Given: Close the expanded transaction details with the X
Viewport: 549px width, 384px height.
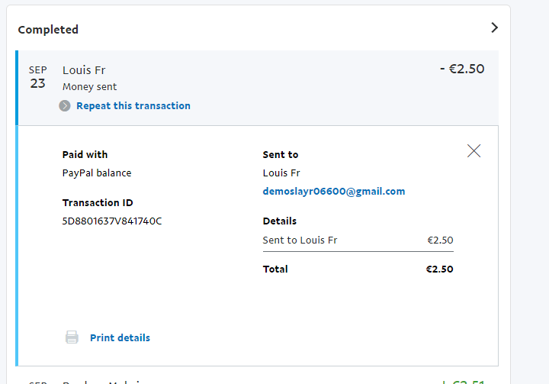Looking at the screenshot, I should tap(474, 151).
